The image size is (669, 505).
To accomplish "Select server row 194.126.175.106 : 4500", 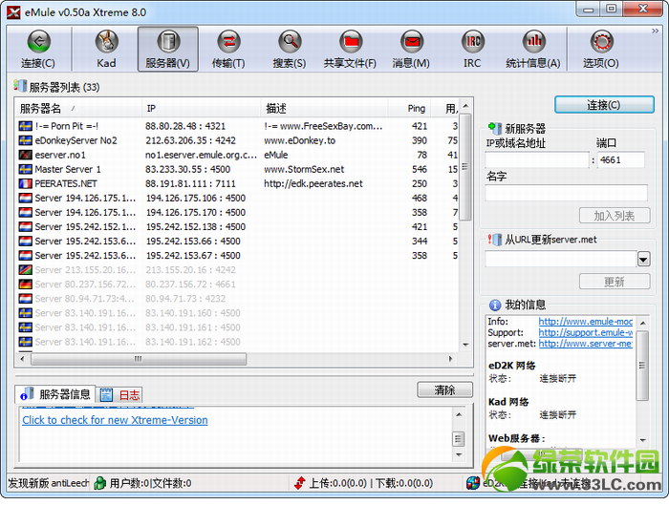I will pyautogui.click(x=238, y=198).
